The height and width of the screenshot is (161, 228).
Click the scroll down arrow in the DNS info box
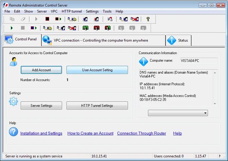click(215, 104)
